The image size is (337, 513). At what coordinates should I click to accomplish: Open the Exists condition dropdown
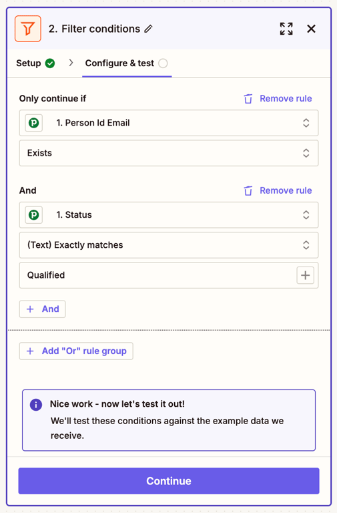click(x=169, y=153)
